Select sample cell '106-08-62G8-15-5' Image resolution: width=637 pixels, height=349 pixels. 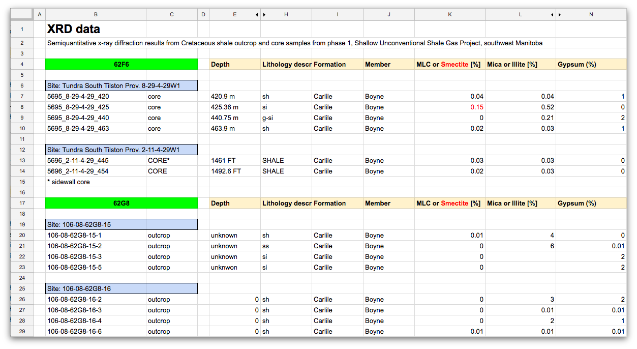(96, 268)
